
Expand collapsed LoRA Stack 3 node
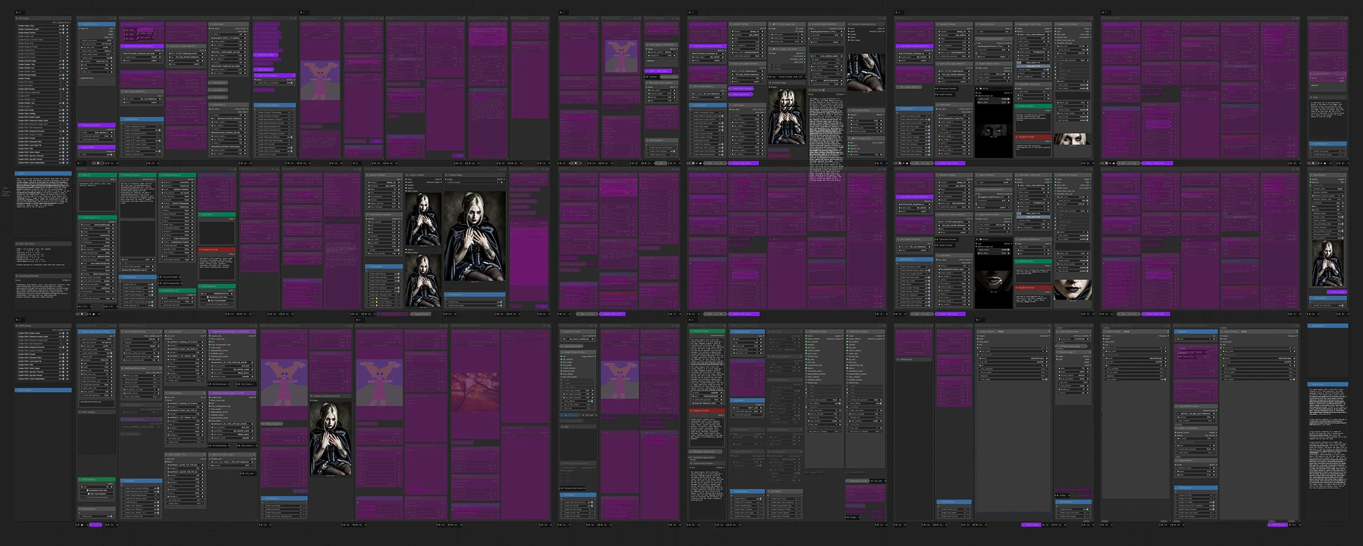coord(218,90)
